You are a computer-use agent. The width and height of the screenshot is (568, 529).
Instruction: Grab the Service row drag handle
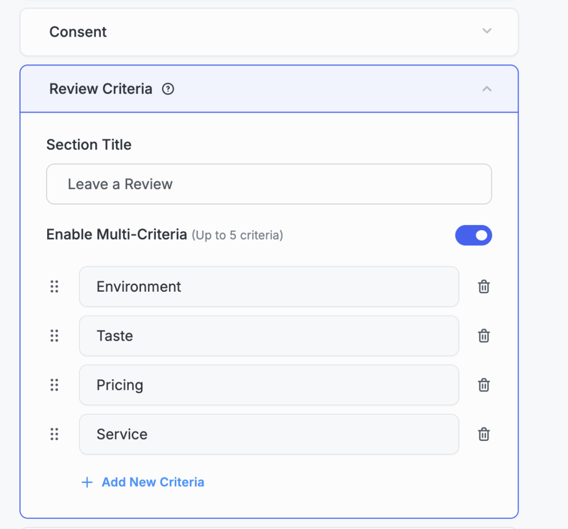[x=54, y=434]
